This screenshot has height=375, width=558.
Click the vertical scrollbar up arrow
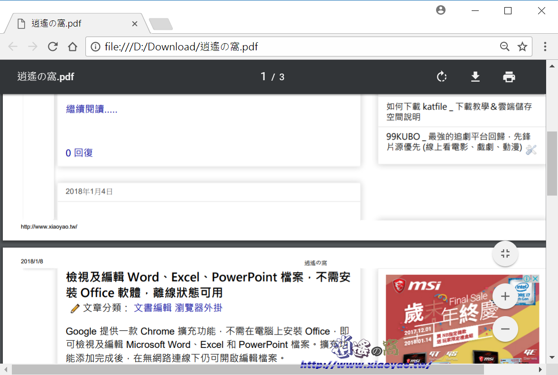pyautogui.click(x=552, y=66)
